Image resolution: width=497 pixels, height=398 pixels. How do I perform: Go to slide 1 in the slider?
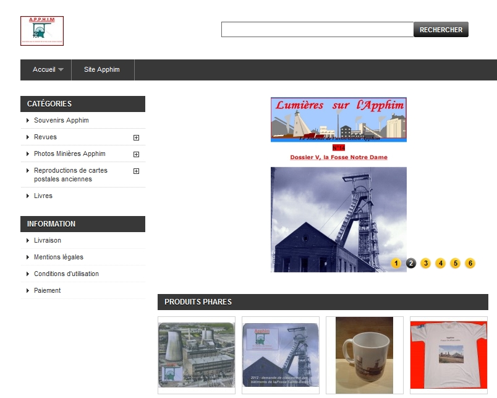pos(396,263)
